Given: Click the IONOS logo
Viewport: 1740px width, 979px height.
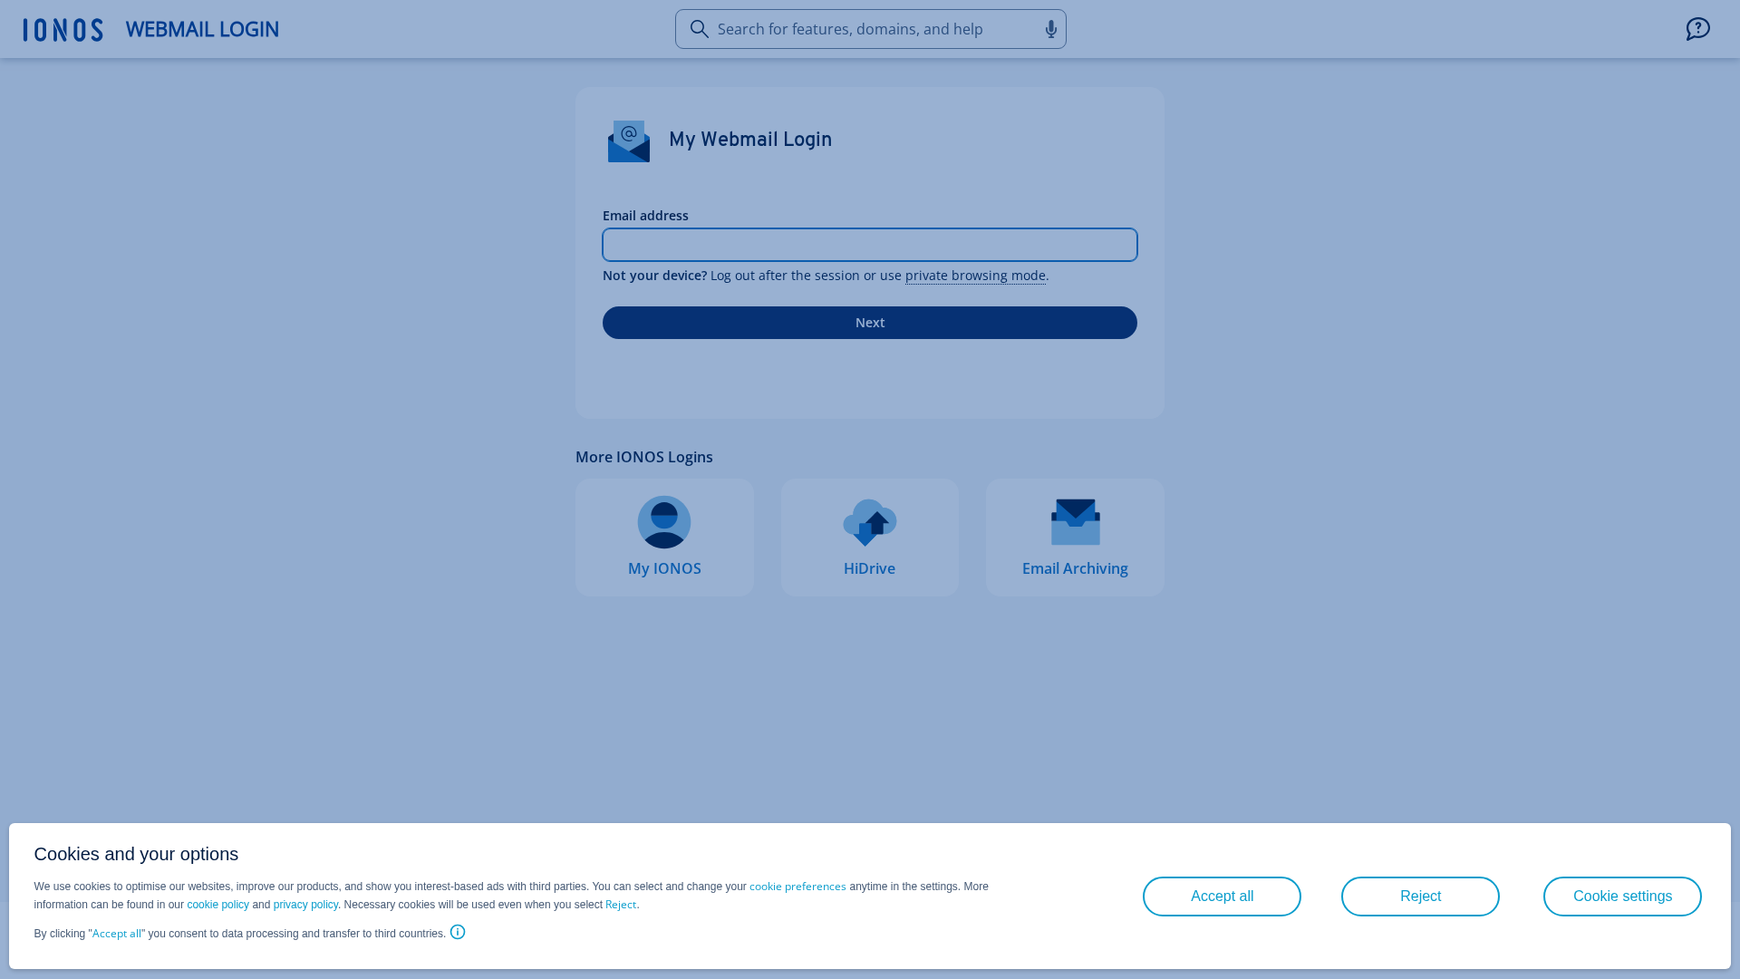Looking at the screenshot, I should pos(63,30).
